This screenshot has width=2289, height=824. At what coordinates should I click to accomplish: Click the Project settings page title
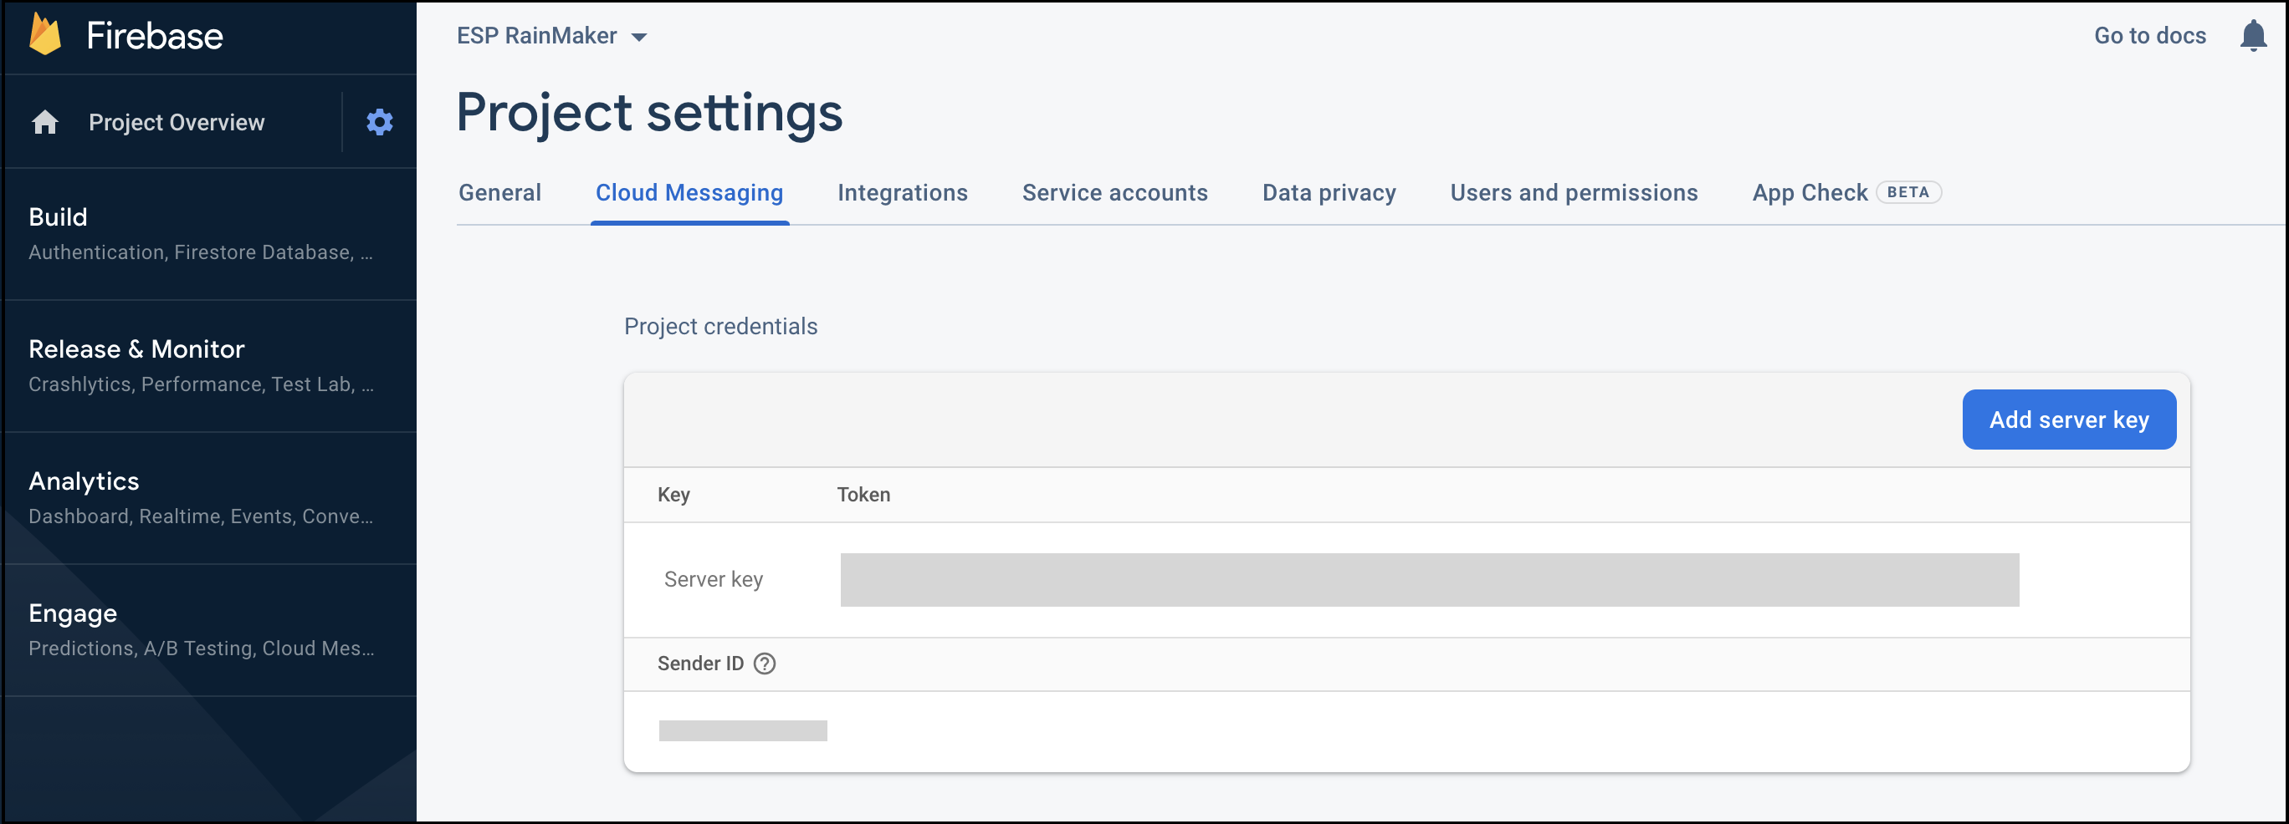click(x=649, y=114)
